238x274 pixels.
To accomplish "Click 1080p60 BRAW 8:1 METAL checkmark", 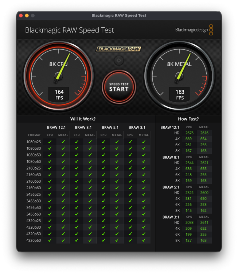I will [90, 161].
